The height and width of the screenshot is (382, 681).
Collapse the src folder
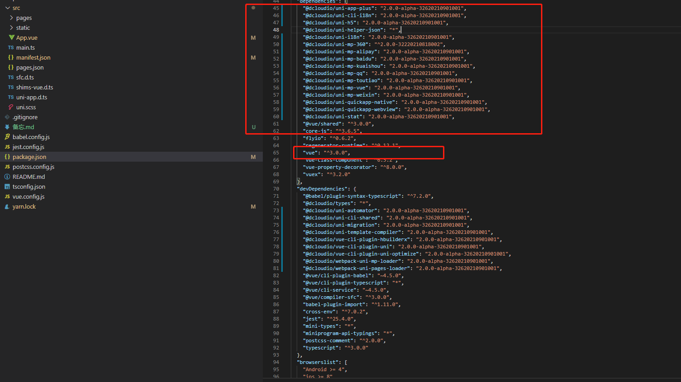coord(7,8)
